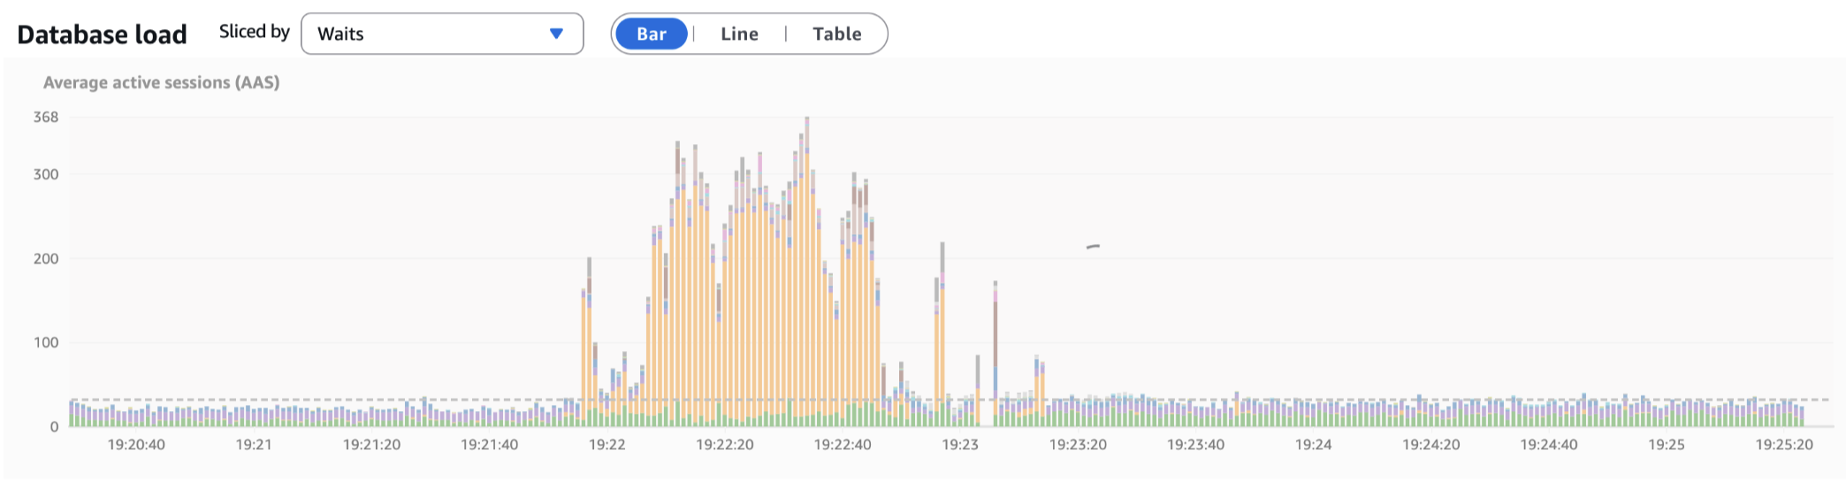Click the 19:22 time label on x-axis
Image resolution: width=1846 pixels, height=481 pixels.
606,444
